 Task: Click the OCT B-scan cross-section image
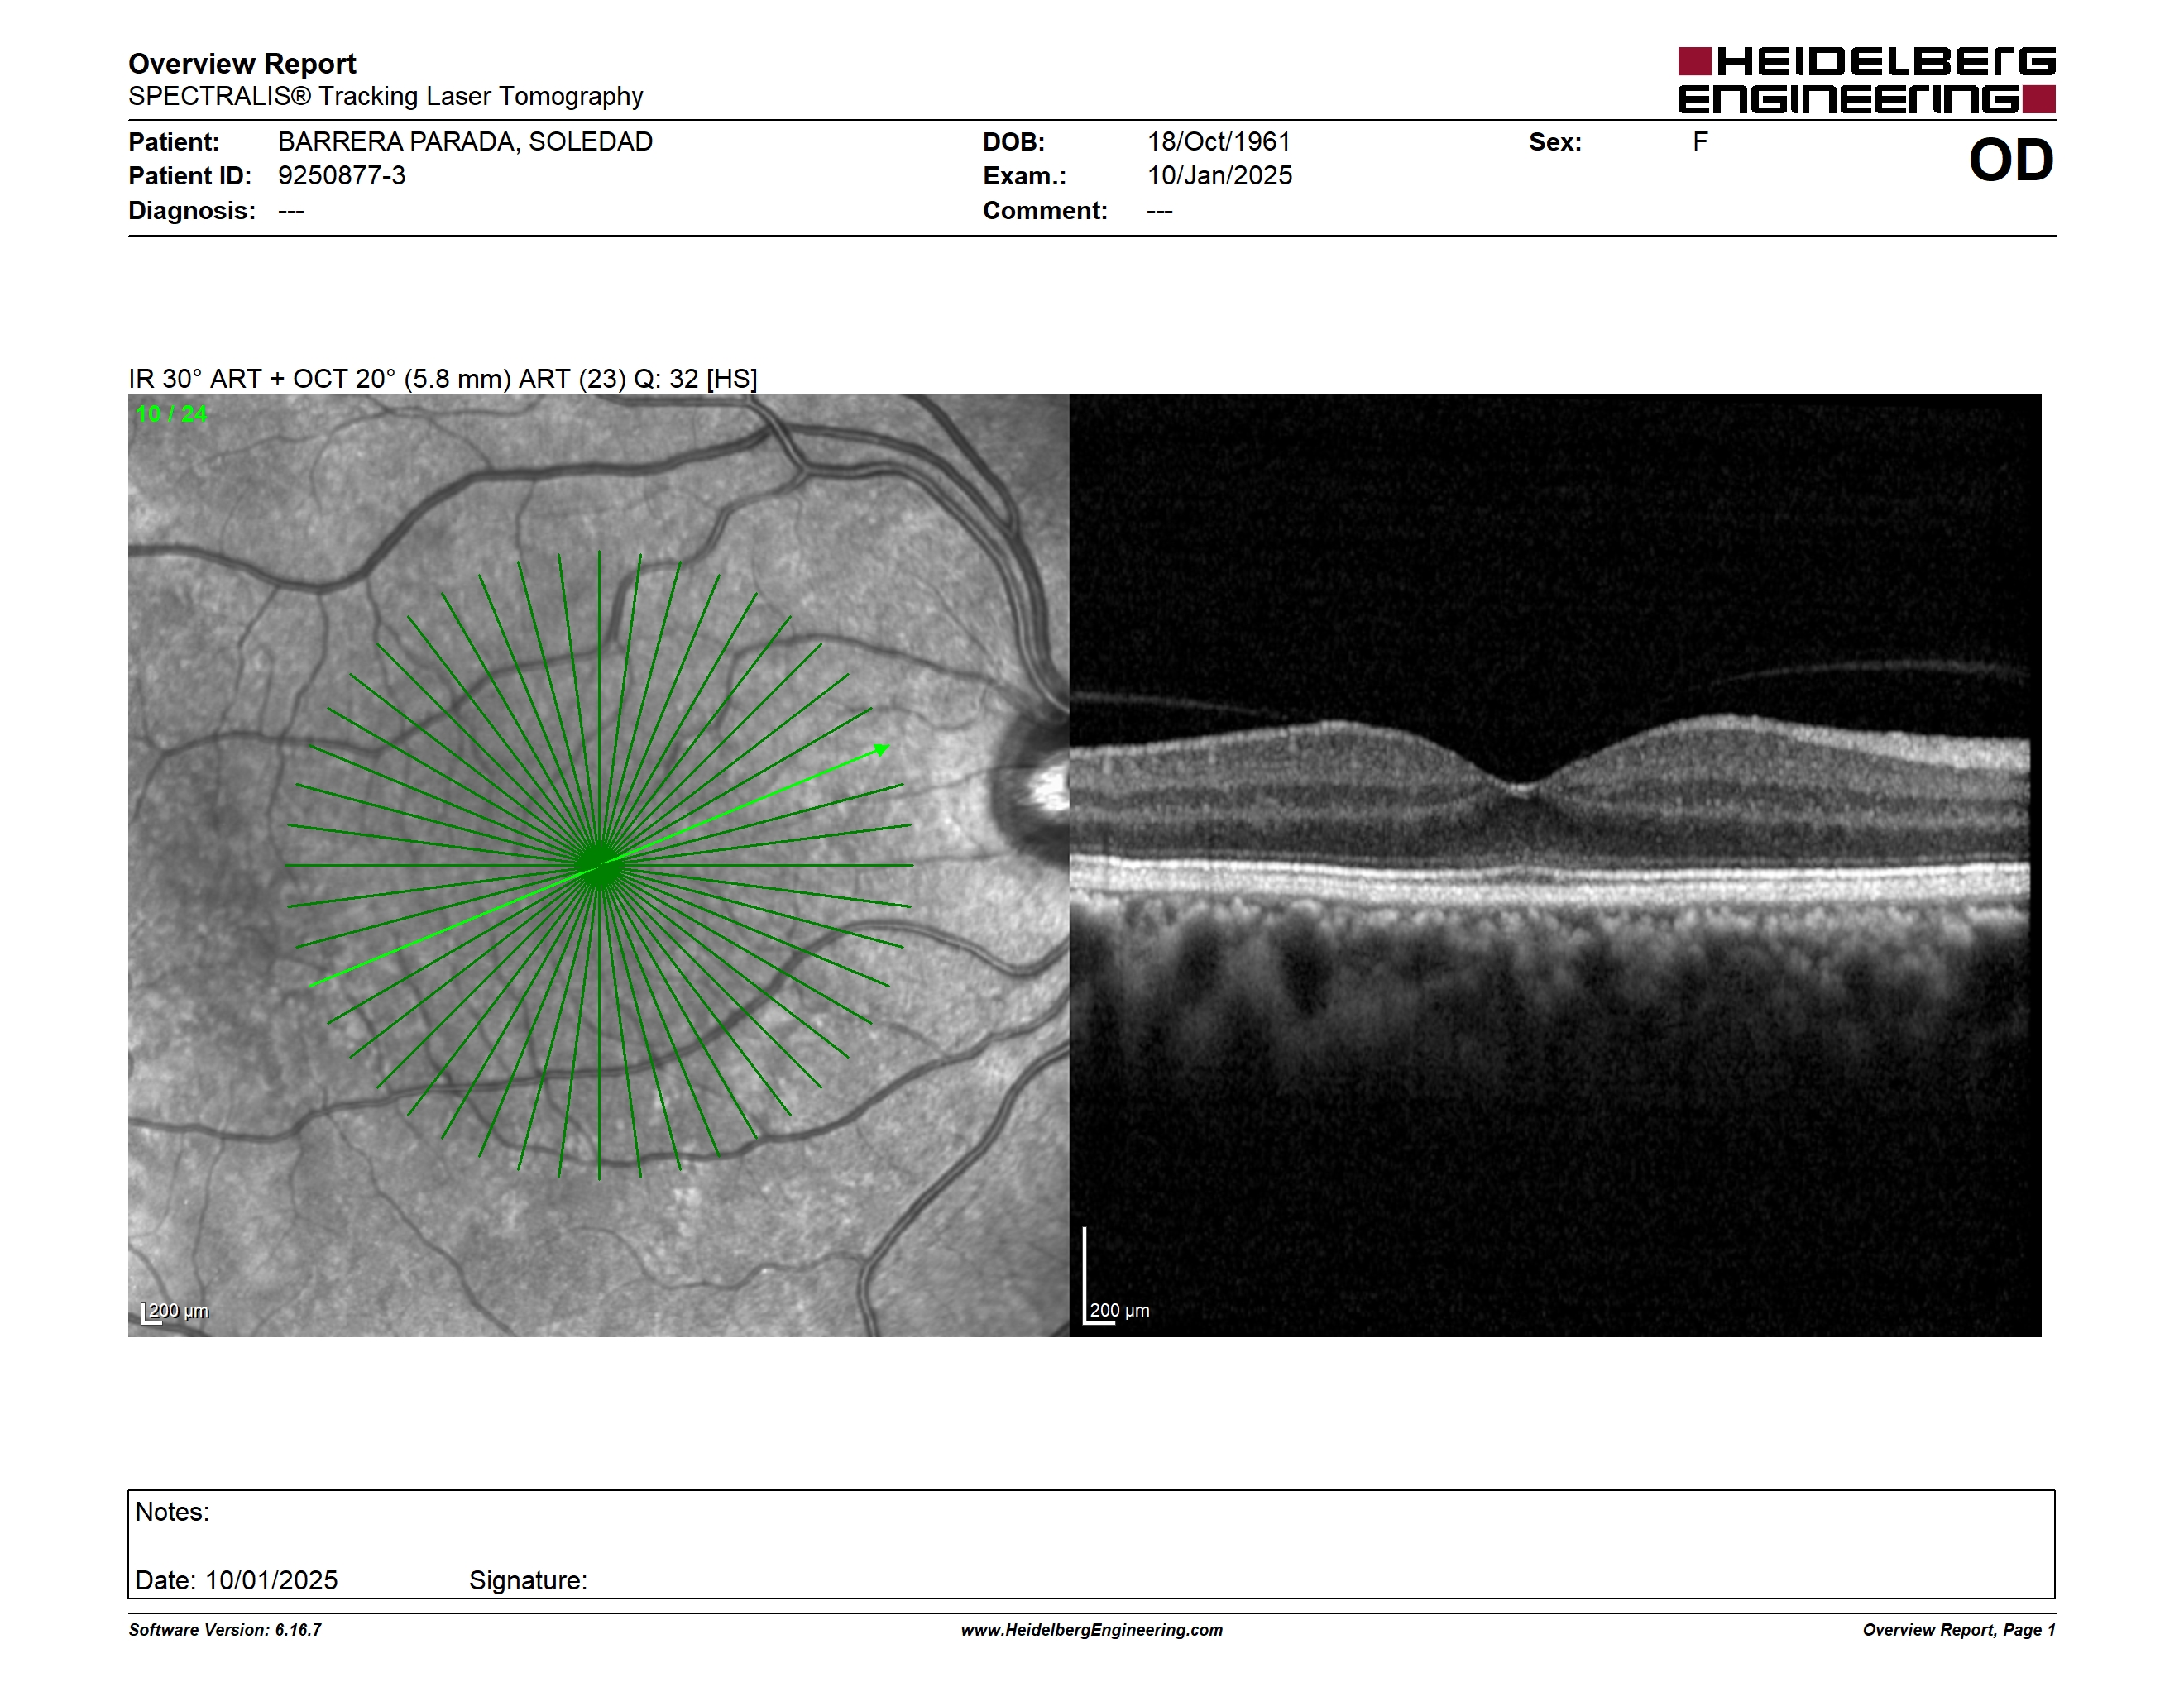(x=1555, y=864)
